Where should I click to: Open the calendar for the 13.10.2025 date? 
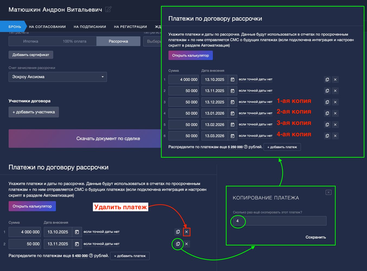pos(77,232)
